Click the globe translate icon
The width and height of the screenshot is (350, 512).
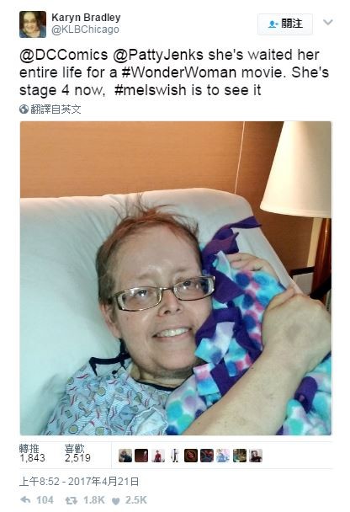click(24, 109)
